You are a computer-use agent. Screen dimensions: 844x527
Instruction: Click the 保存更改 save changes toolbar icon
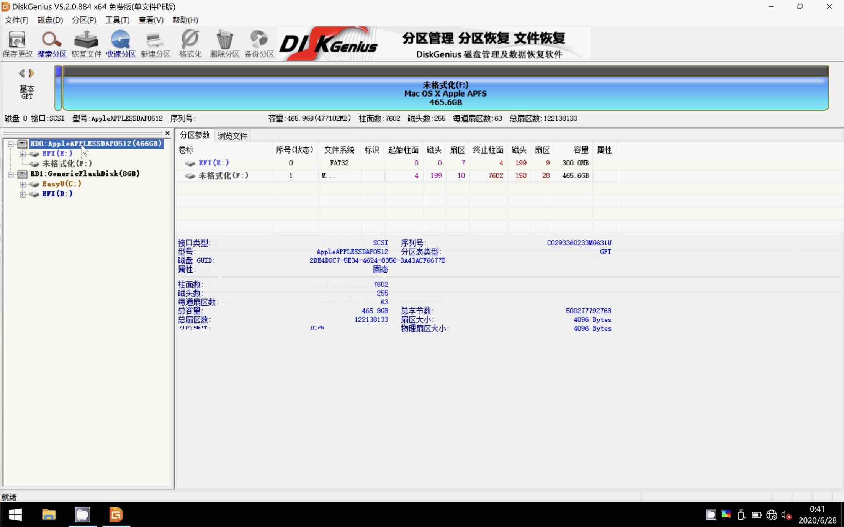point(17,44)
